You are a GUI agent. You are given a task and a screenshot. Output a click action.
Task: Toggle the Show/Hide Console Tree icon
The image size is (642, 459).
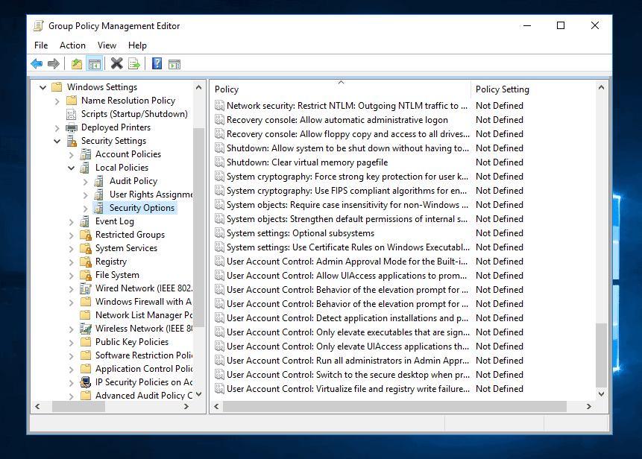click(94, 63)
